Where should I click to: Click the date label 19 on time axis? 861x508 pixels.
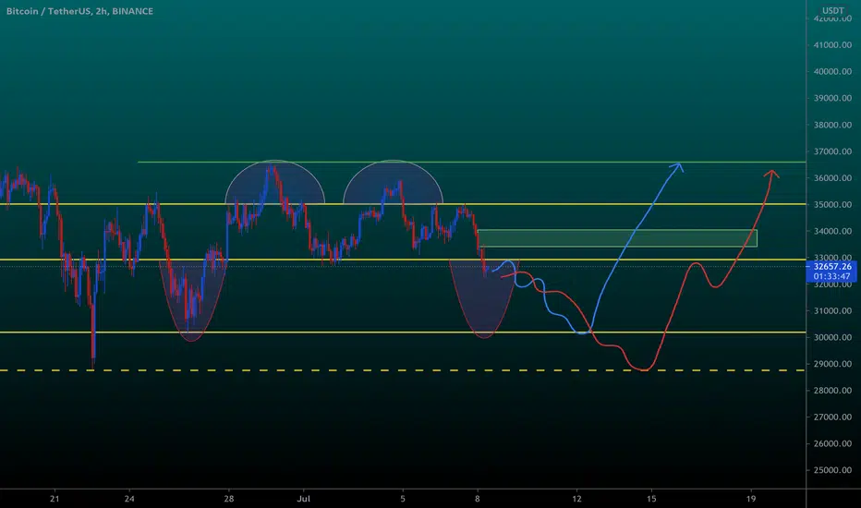tap(751, 499)
